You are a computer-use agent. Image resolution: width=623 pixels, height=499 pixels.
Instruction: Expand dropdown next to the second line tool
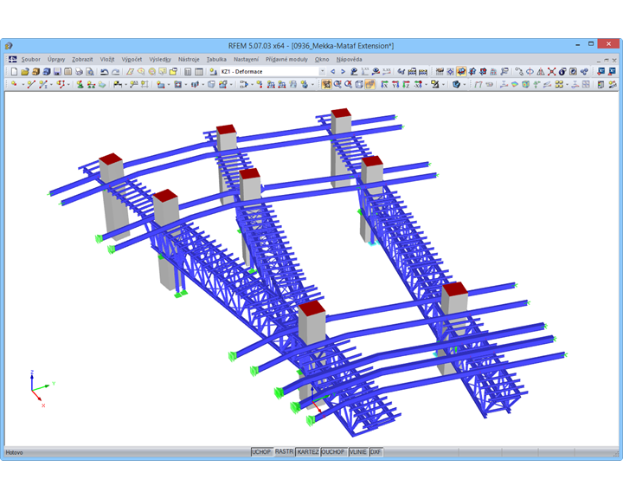pos(51,84)
